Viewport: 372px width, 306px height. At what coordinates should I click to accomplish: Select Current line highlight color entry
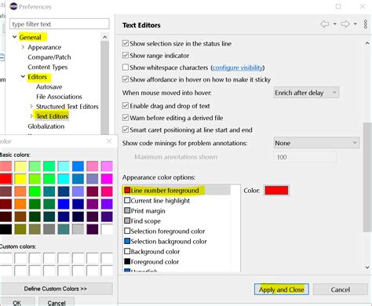point(157,201)
